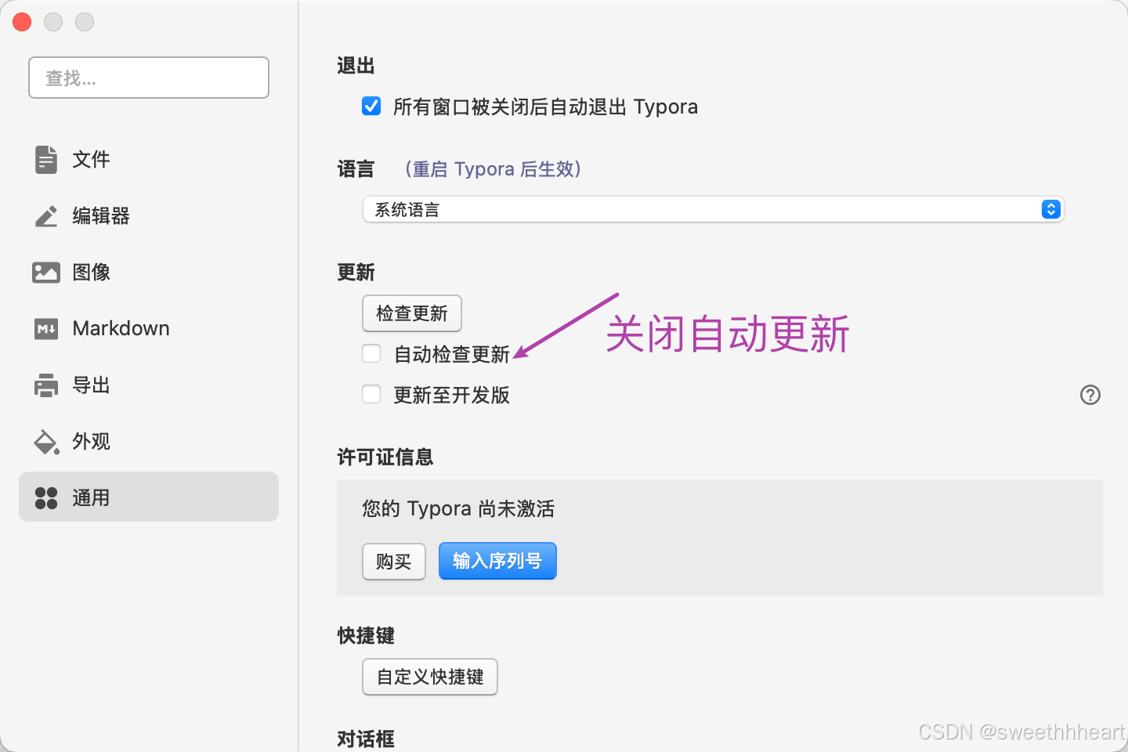The image size is (1128, 752).
Task: Click the 自定义快捷键 button
Action: pos(430,677)
